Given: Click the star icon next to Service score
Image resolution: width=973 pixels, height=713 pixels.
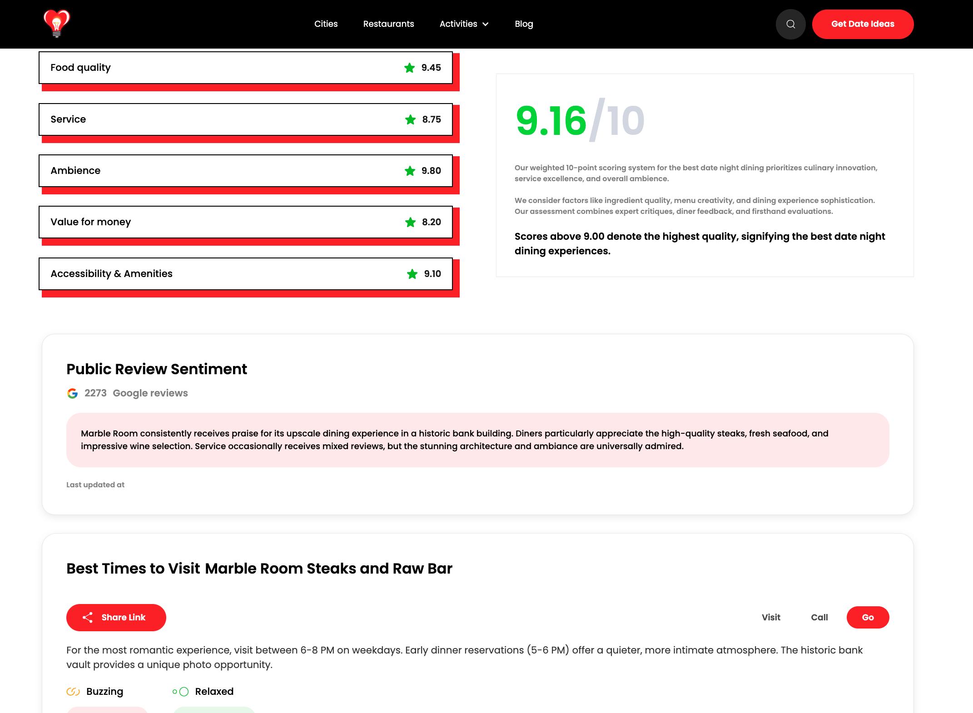Looking at the screenshot, I should (x=410, y=119).
